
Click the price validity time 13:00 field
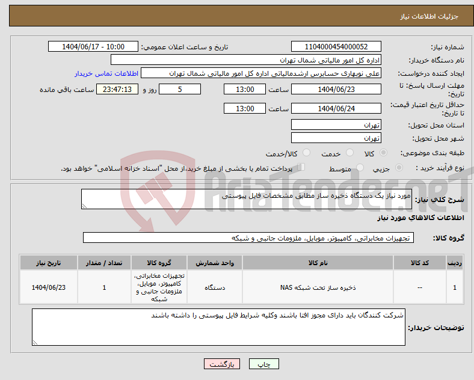coord(245,108)
